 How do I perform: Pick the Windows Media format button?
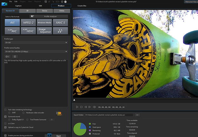point(44,22)
